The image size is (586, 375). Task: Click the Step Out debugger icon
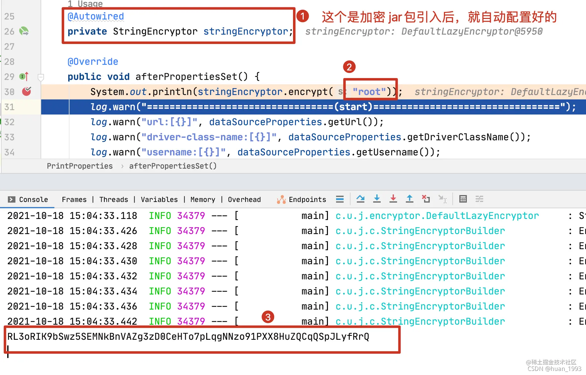[x=409, y=199]
